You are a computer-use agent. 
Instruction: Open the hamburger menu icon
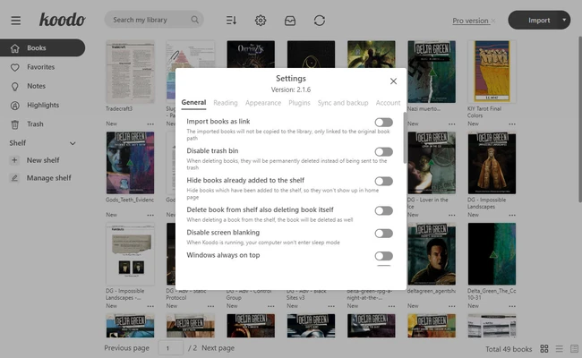click(15, 21)
